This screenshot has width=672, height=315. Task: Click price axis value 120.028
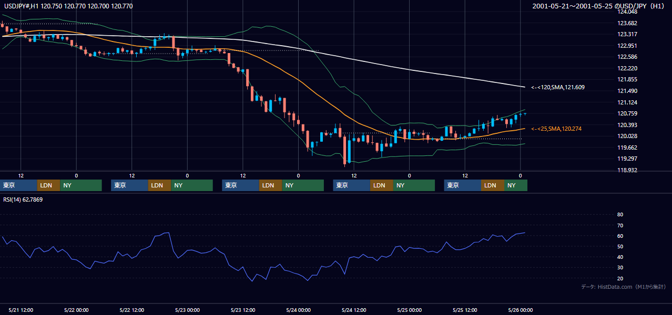point(627,136)
